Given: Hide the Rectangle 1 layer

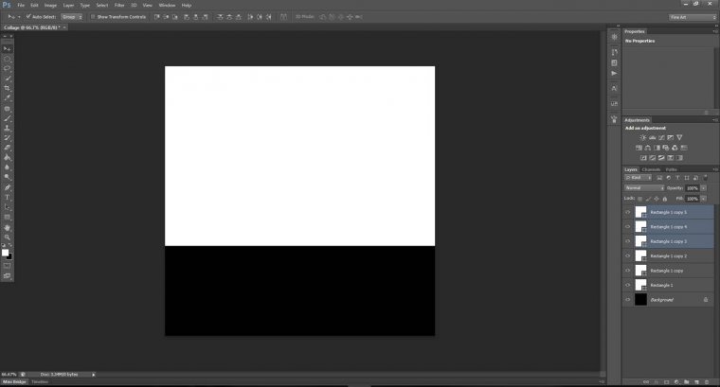Looking at the screenshot, I should pyautogui.click(x=628, y=285).
